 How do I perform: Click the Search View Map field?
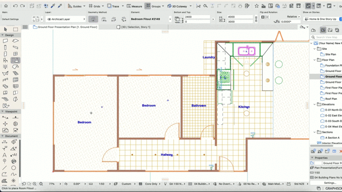click(328, 37)
